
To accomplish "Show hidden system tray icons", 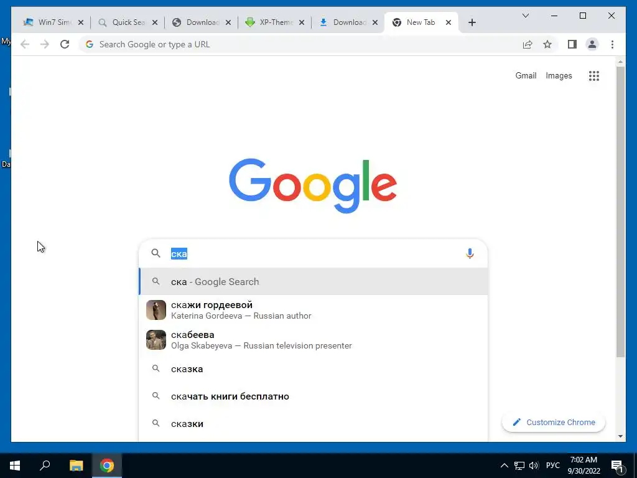I will [504, 466].
